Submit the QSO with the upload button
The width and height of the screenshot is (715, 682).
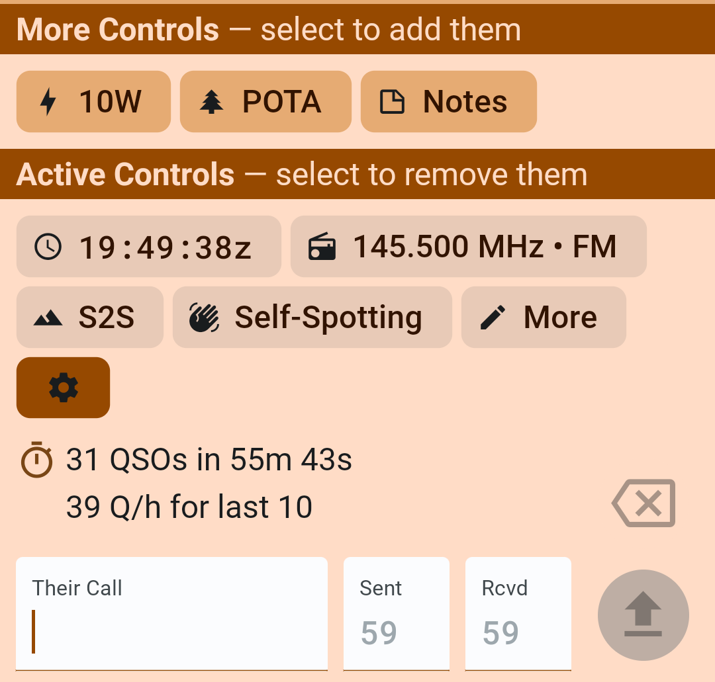coord(643,615)
